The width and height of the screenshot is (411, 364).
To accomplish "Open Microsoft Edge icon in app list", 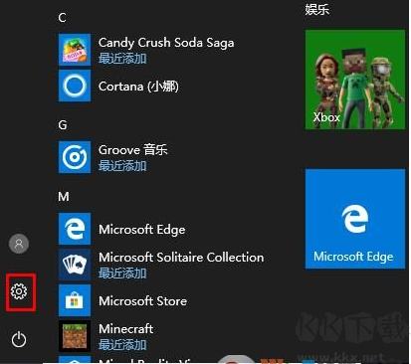I will [75, 229].
